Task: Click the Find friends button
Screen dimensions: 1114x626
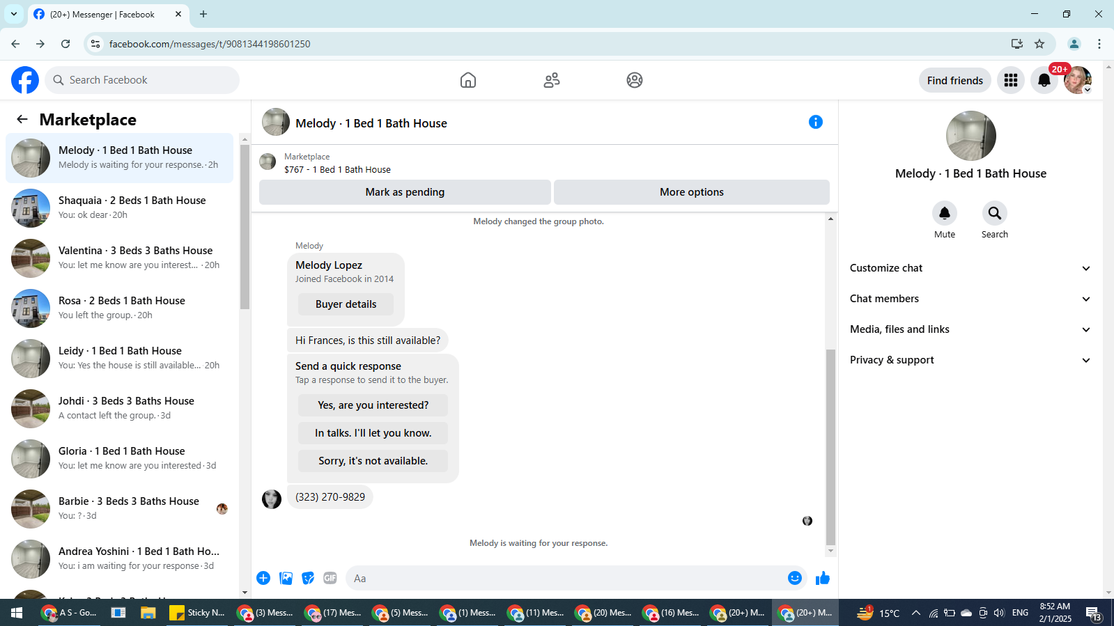Action: pos(955,80)
